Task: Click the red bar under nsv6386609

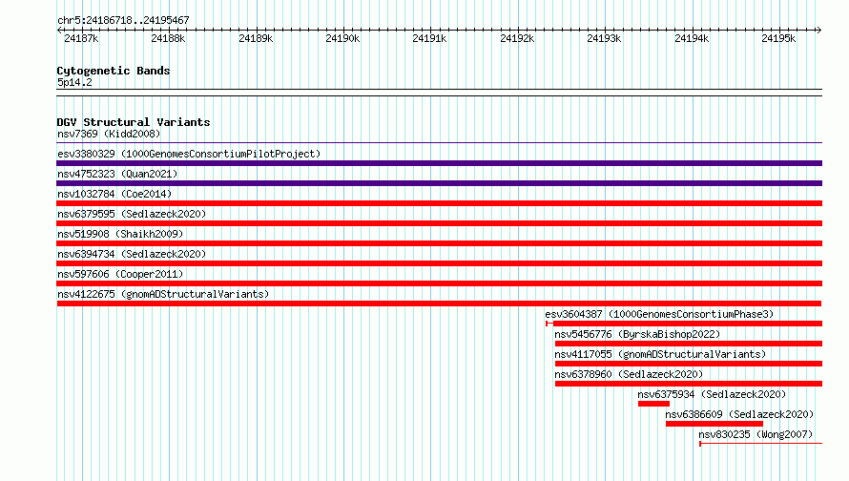Action: point(714,424)
